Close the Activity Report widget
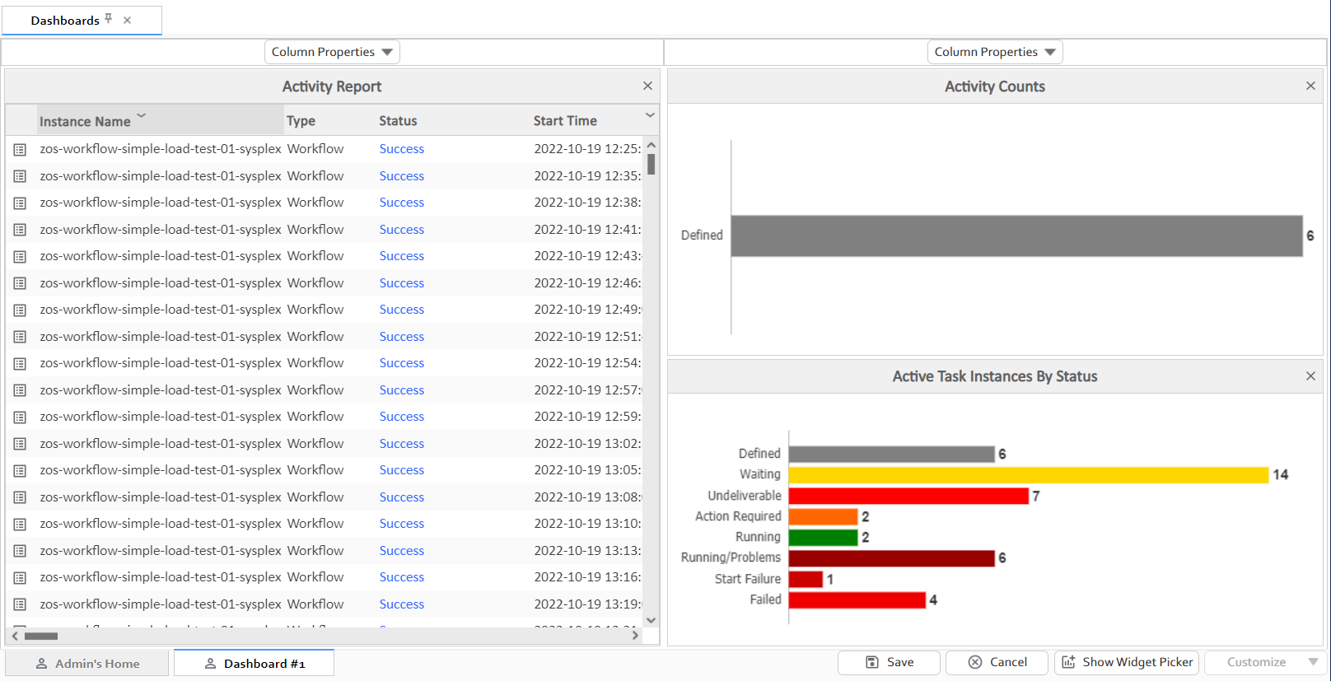1331x681 pixels. point(647,86)
